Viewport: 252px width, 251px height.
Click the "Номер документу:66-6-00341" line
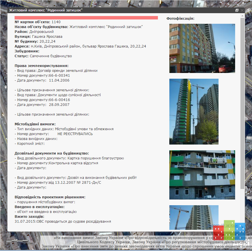coord(42,75)
